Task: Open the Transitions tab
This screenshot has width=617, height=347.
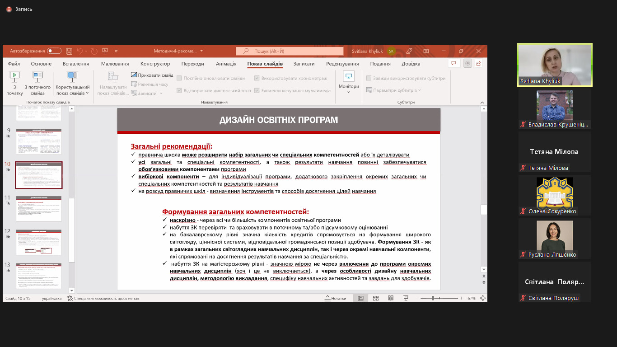Action: click(192, 64)
